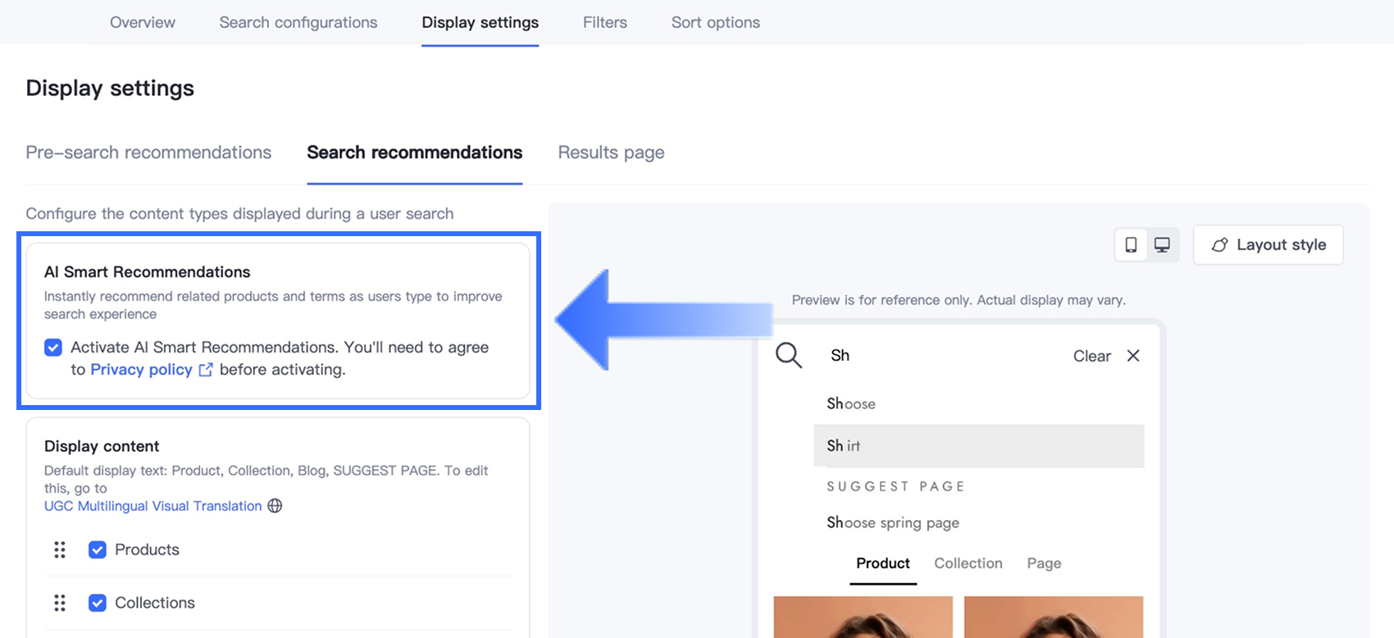The width and height of the screenshot is (1394, 638).
Task: Open the Privacy policy link
Action: [141, 370]
